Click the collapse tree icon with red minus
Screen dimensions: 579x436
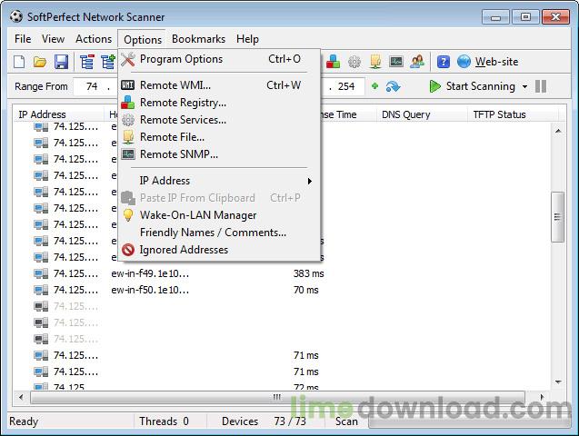(x=87, y=62)
